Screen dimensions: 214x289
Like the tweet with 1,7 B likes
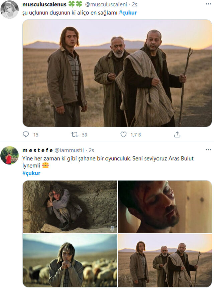click(124, 134)
